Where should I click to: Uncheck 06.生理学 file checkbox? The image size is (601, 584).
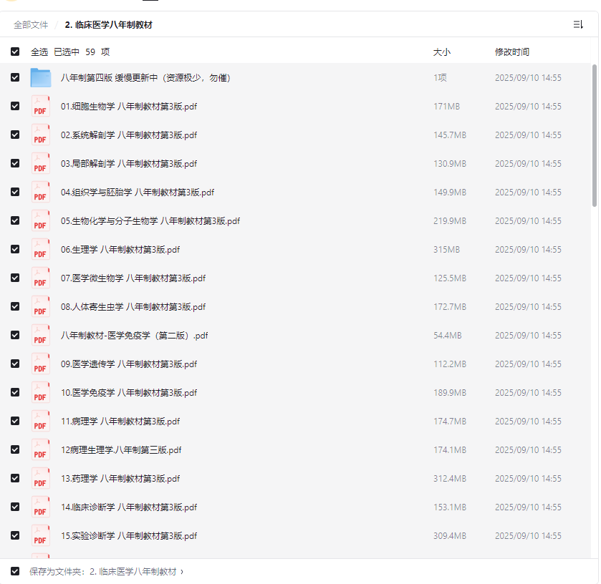[x=15, y=249]
